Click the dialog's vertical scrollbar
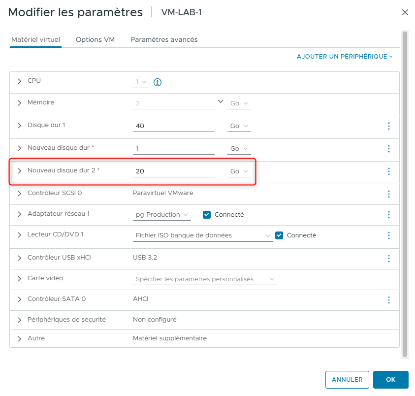The height and width of the screenshot is (396, 415). tap(405, 192)
